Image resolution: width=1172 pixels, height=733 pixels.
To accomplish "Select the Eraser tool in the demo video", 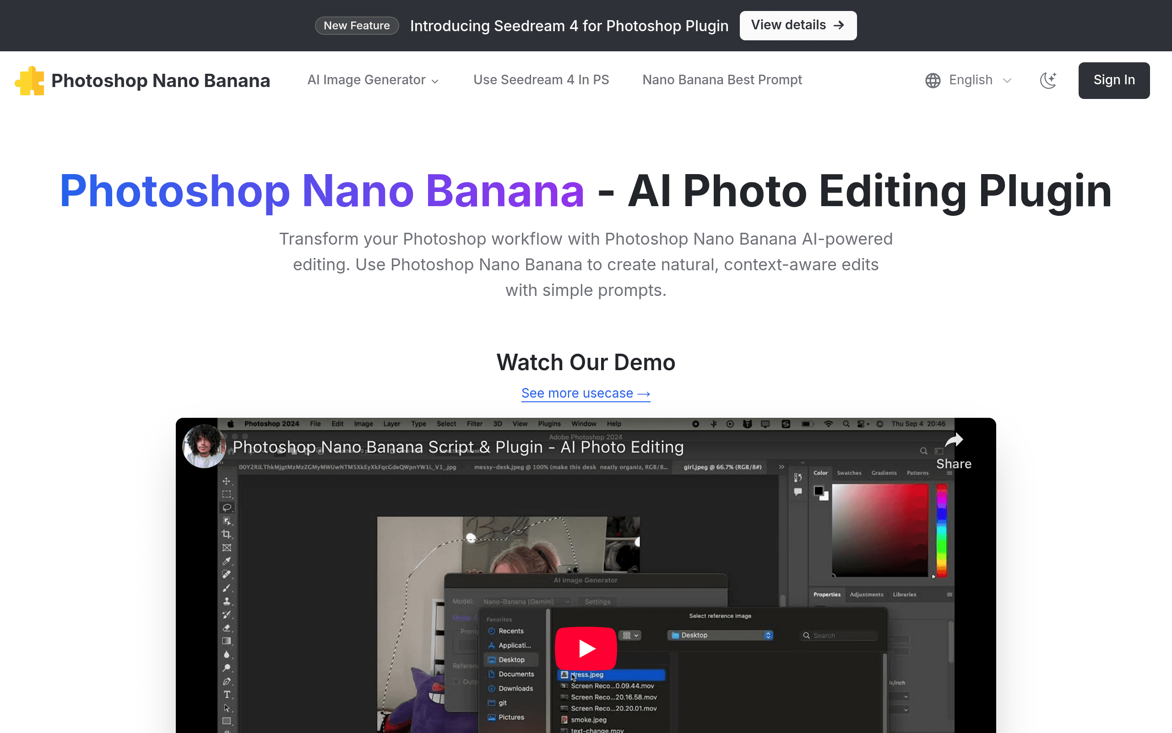I will click(226, 628).
